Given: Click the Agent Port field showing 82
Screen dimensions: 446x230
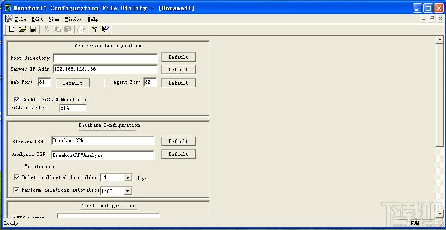Looking at the screenshot, I should click(150, 82).
